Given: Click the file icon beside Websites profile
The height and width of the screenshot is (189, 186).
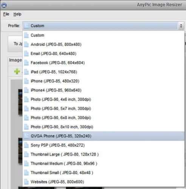Looking at the screenshot, I should 26,182.
